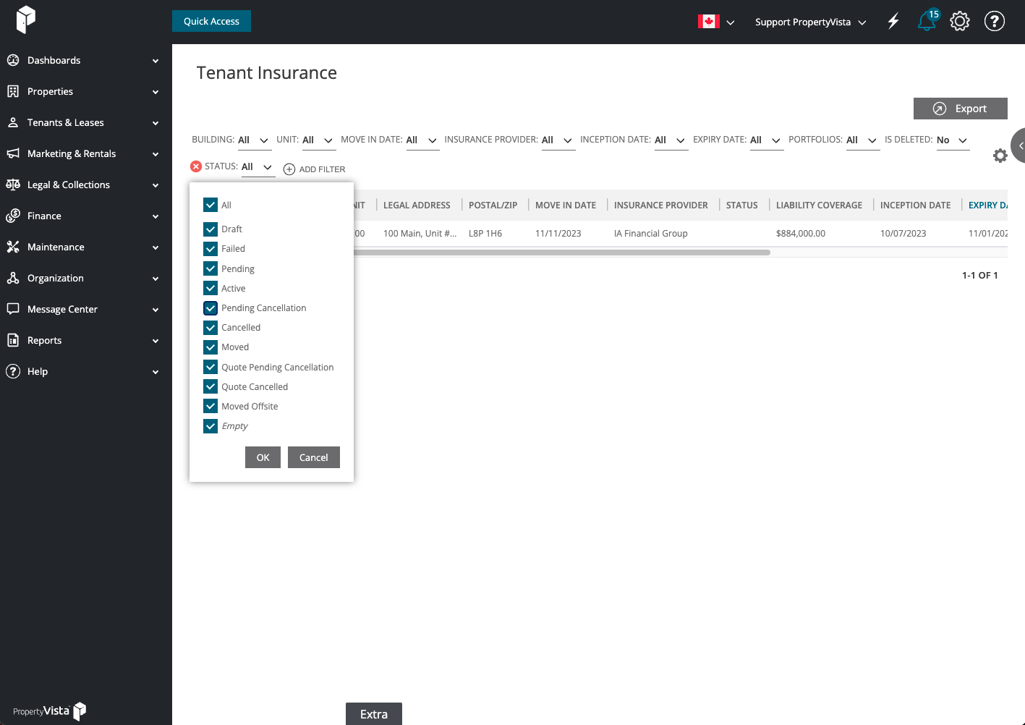Click the Help circle icon in sidebar
The height and width of the screenshot is (725, 1025).
point(13,371)
